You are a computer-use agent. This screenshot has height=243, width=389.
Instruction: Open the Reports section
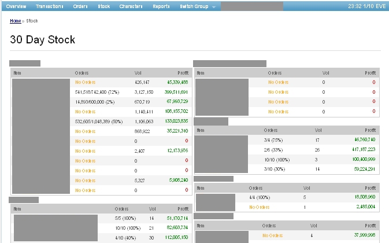161,6
